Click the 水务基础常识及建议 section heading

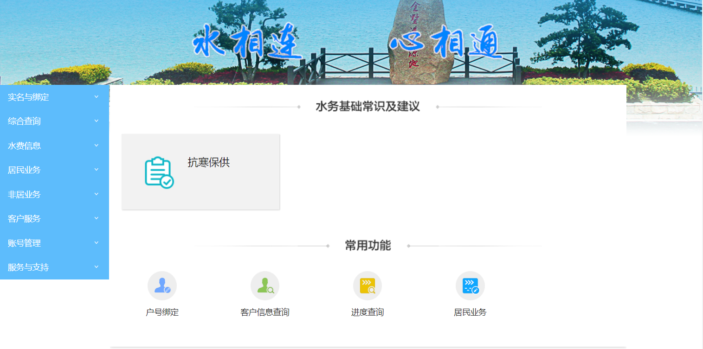(368, 107)
